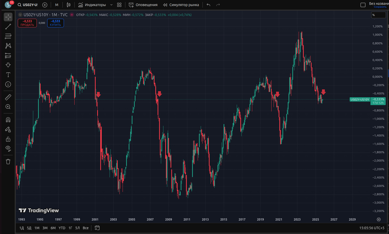389x234 pixels.
Task: Select the 1М date range
Action: (37, 228)
